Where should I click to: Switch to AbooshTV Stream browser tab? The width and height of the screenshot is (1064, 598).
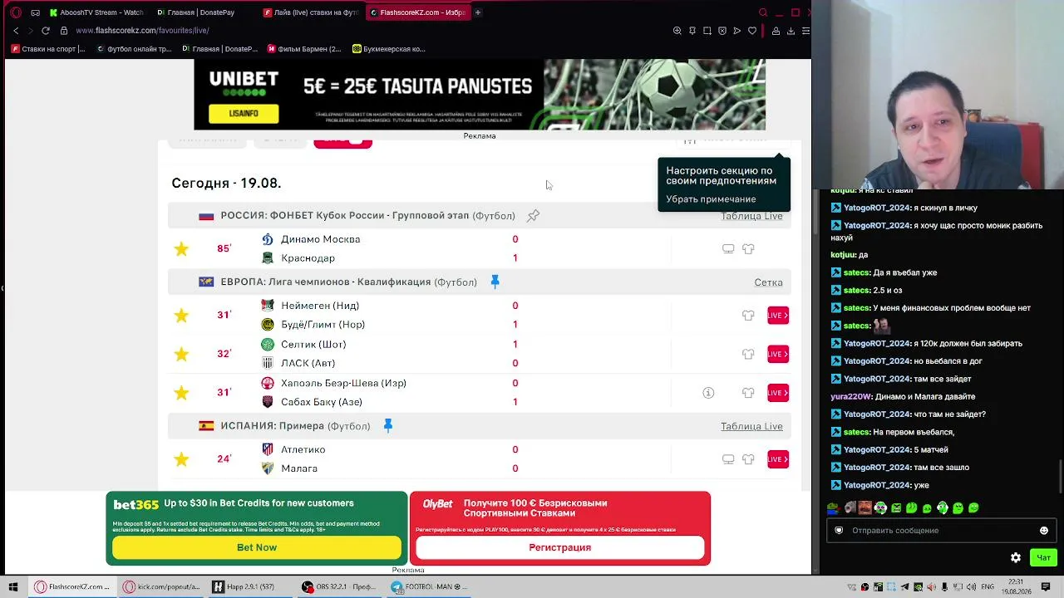click(96, 12)
